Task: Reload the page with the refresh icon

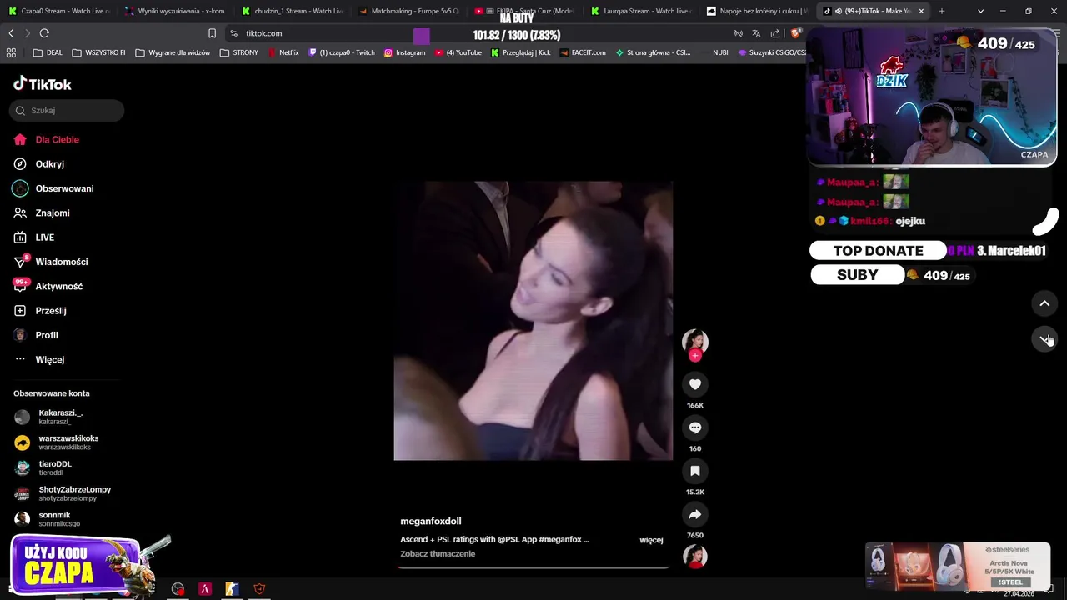Action: coord(44,33)
